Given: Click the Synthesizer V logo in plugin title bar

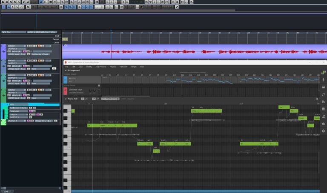Looking at the screenshot, I should coord(66,63).
